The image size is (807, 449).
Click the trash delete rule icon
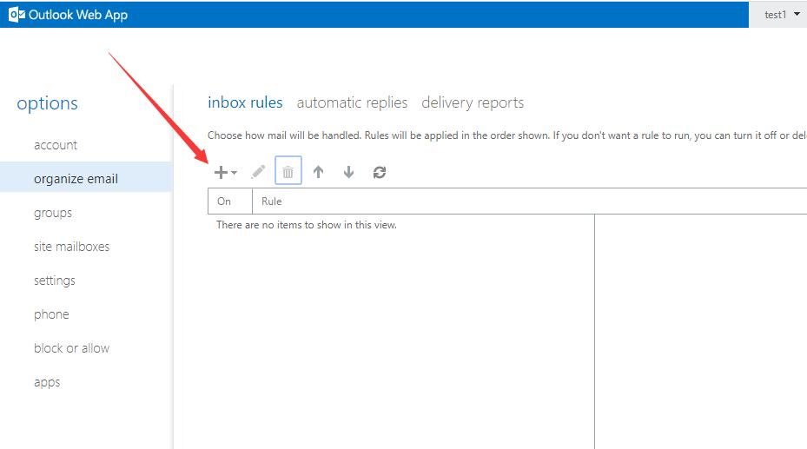point(288,171)
